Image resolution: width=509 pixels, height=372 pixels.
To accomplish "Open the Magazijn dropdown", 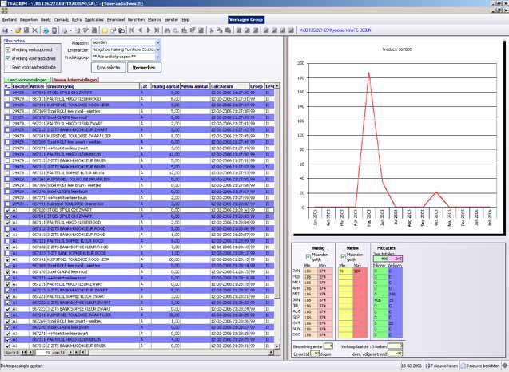I will tap(157, 41).
